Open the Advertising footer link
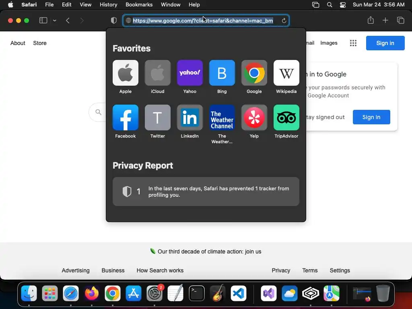Image resolution: width=412 pixels, height=309 pixels. pos(76,270)
